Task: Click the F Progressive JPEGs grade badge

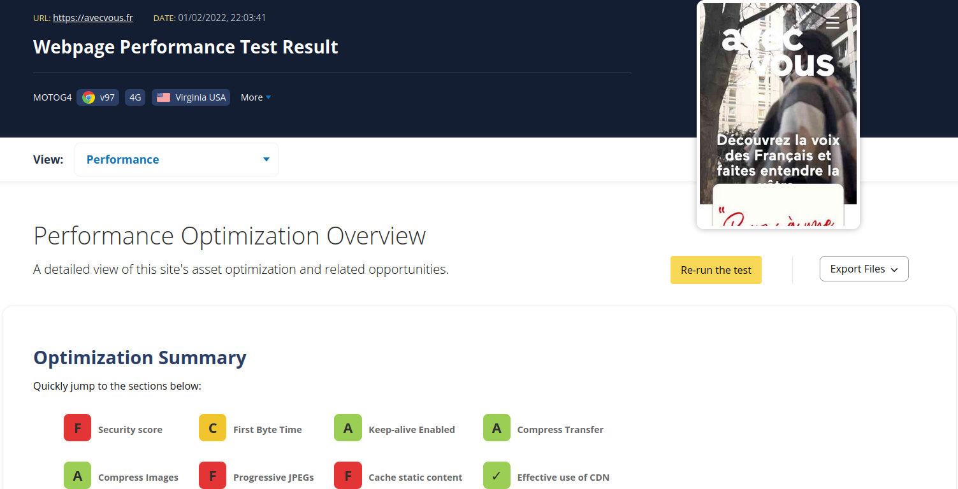Action: coord(212,475)
